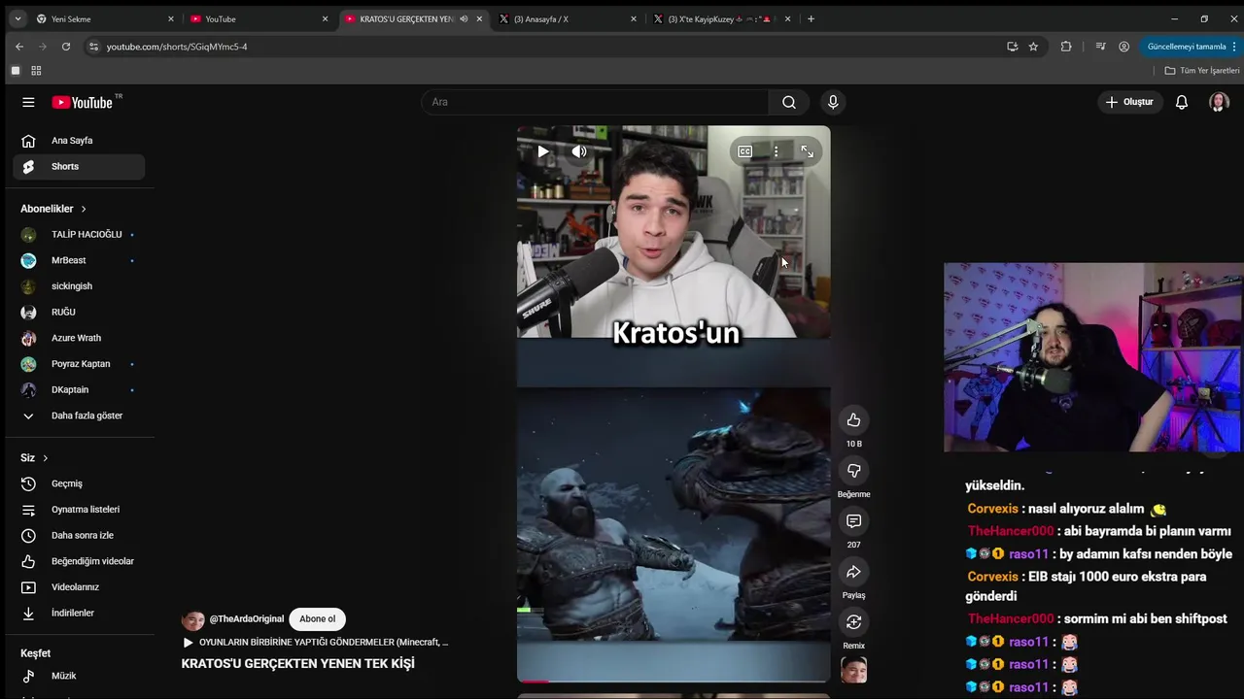The width and height of the screenshot is (1244, 699).
Task: Open Azure Wrath subscription channel
Action: (79, 338)
